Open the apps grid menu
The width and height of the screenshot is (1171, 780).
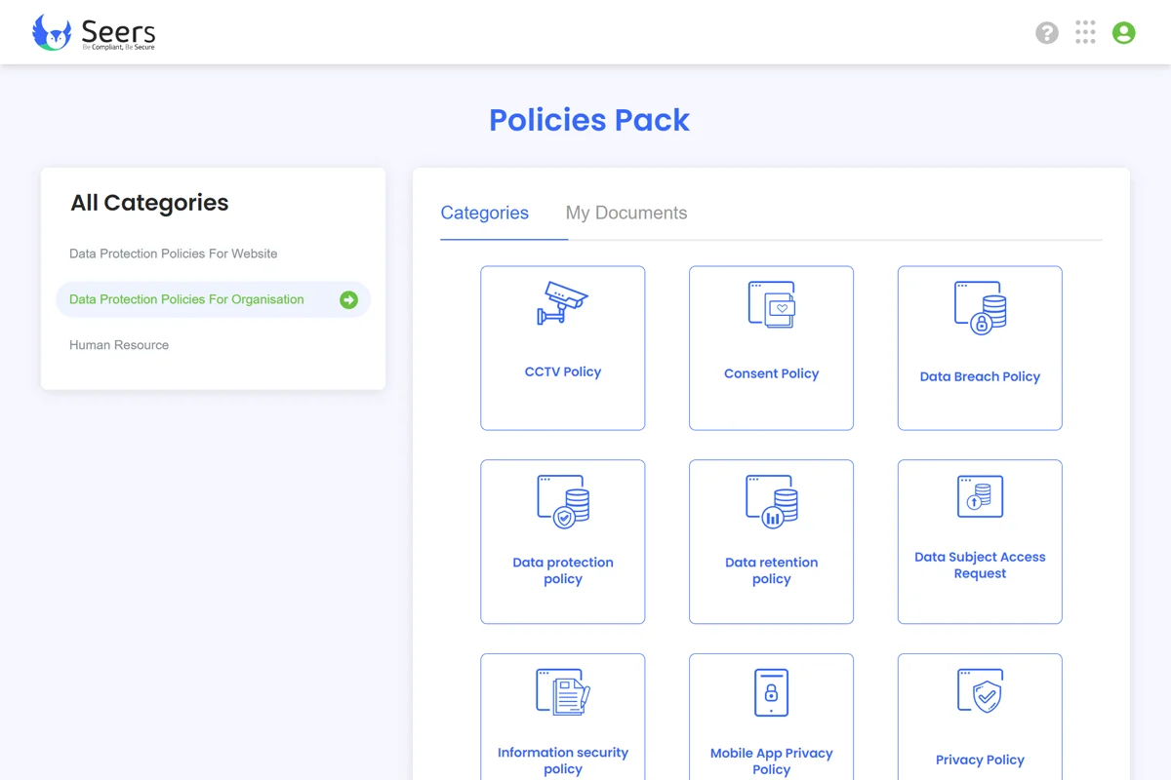click(1085, 33)
